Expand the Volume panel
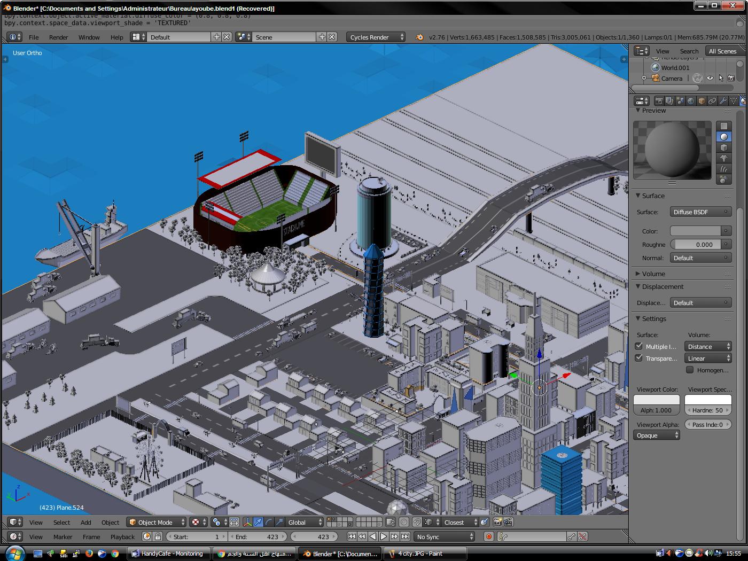This screenshot has height=561, width=748. point(653,274)
